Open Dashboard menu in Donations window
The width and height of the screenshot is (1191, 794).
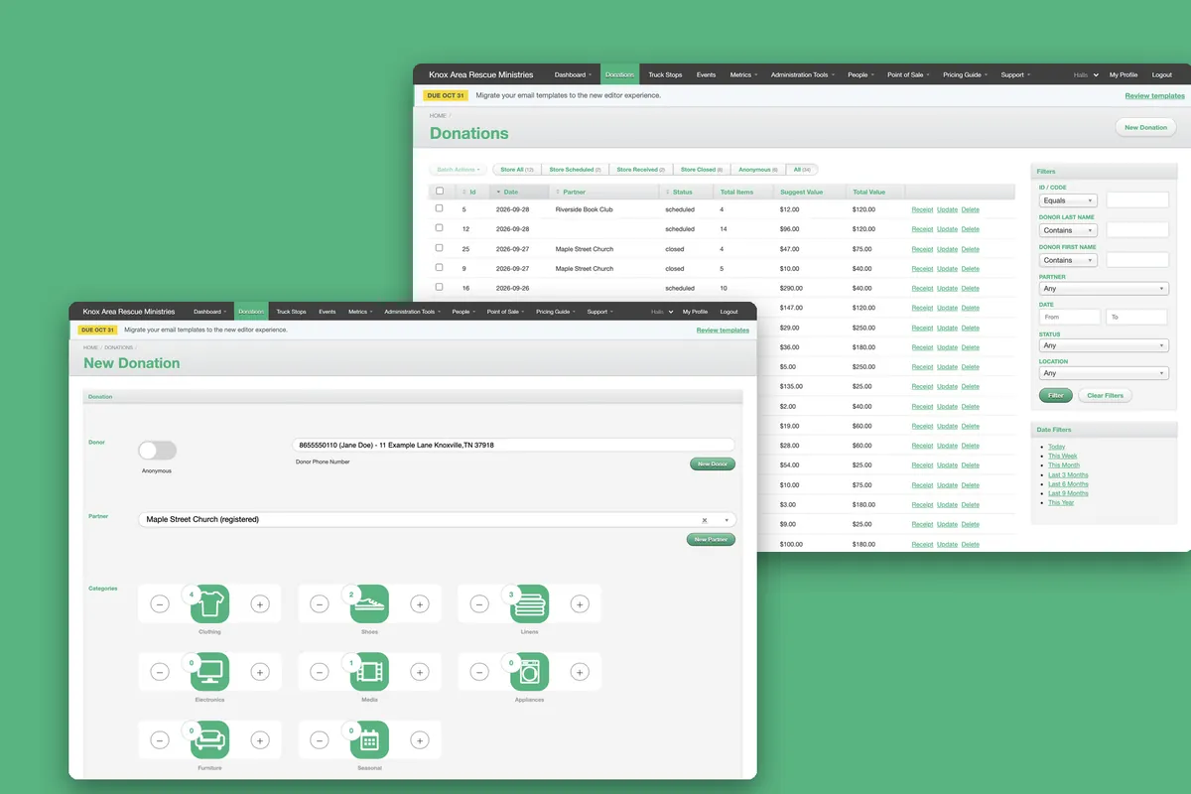pyautogui.click(x=573, y=74)
